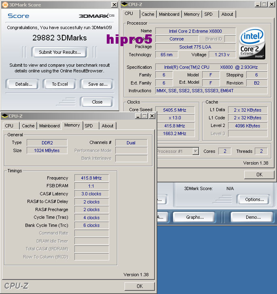Click the Conroe code name field

pos(177,39)
